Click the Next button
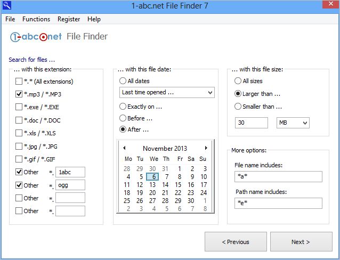 pyautogui.click(x=301, y=242)
